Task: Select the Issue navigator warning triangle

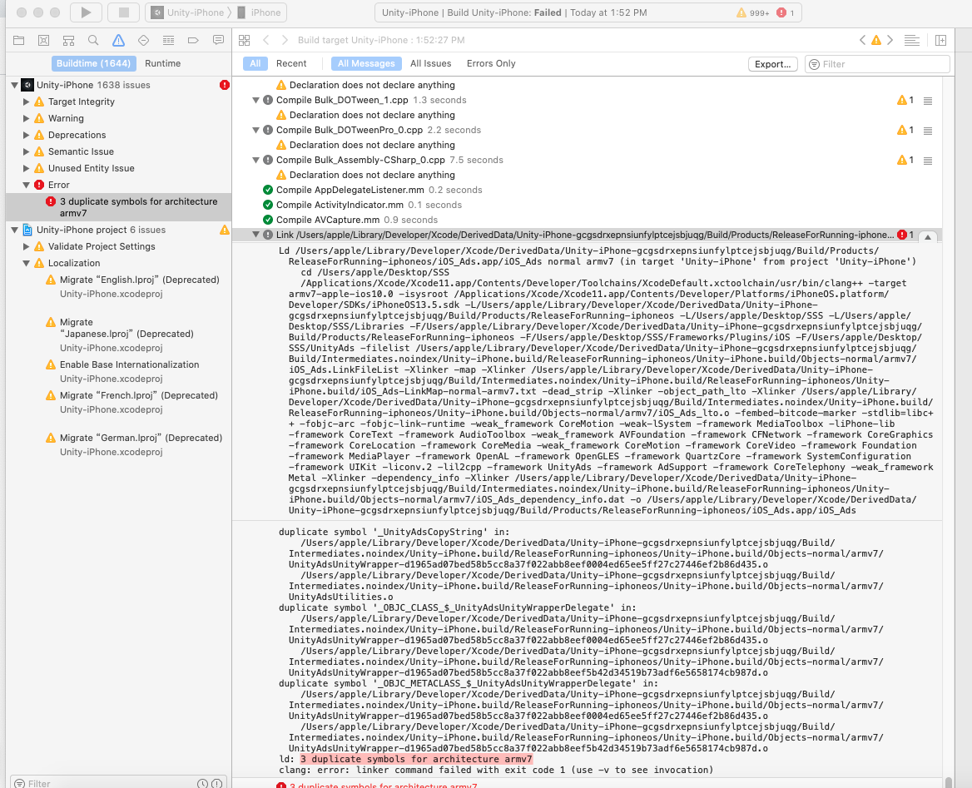Action: [117, 40]
